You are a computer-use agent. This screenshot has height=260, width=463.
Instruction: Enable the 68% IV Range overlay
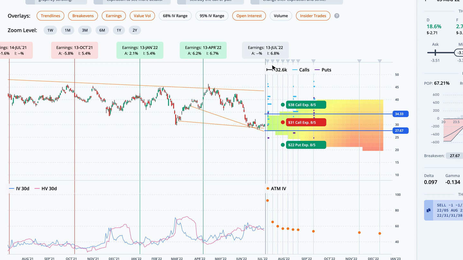pos(175,16)
